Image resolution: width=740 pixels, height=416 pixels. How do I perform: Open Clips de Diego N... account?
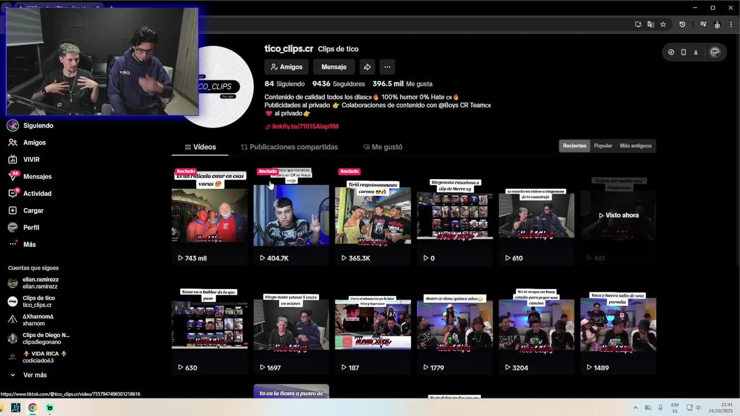38,339
